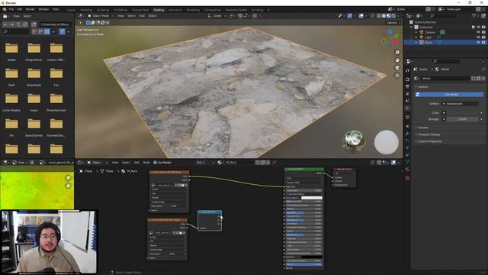Screen dimensions: 488x275
Task: Click the blue Use Nodes button in World
Action: tap(449, 95)
